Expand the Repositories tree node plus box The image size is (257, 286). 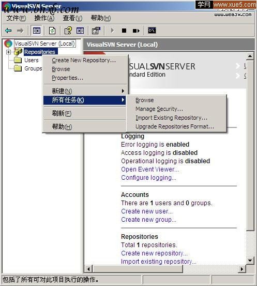(8, 52)
